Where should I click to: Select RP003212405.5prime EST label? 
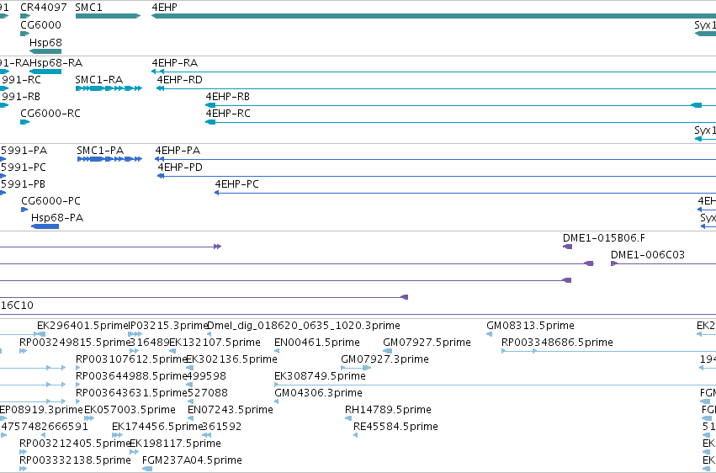pos(75,444)
